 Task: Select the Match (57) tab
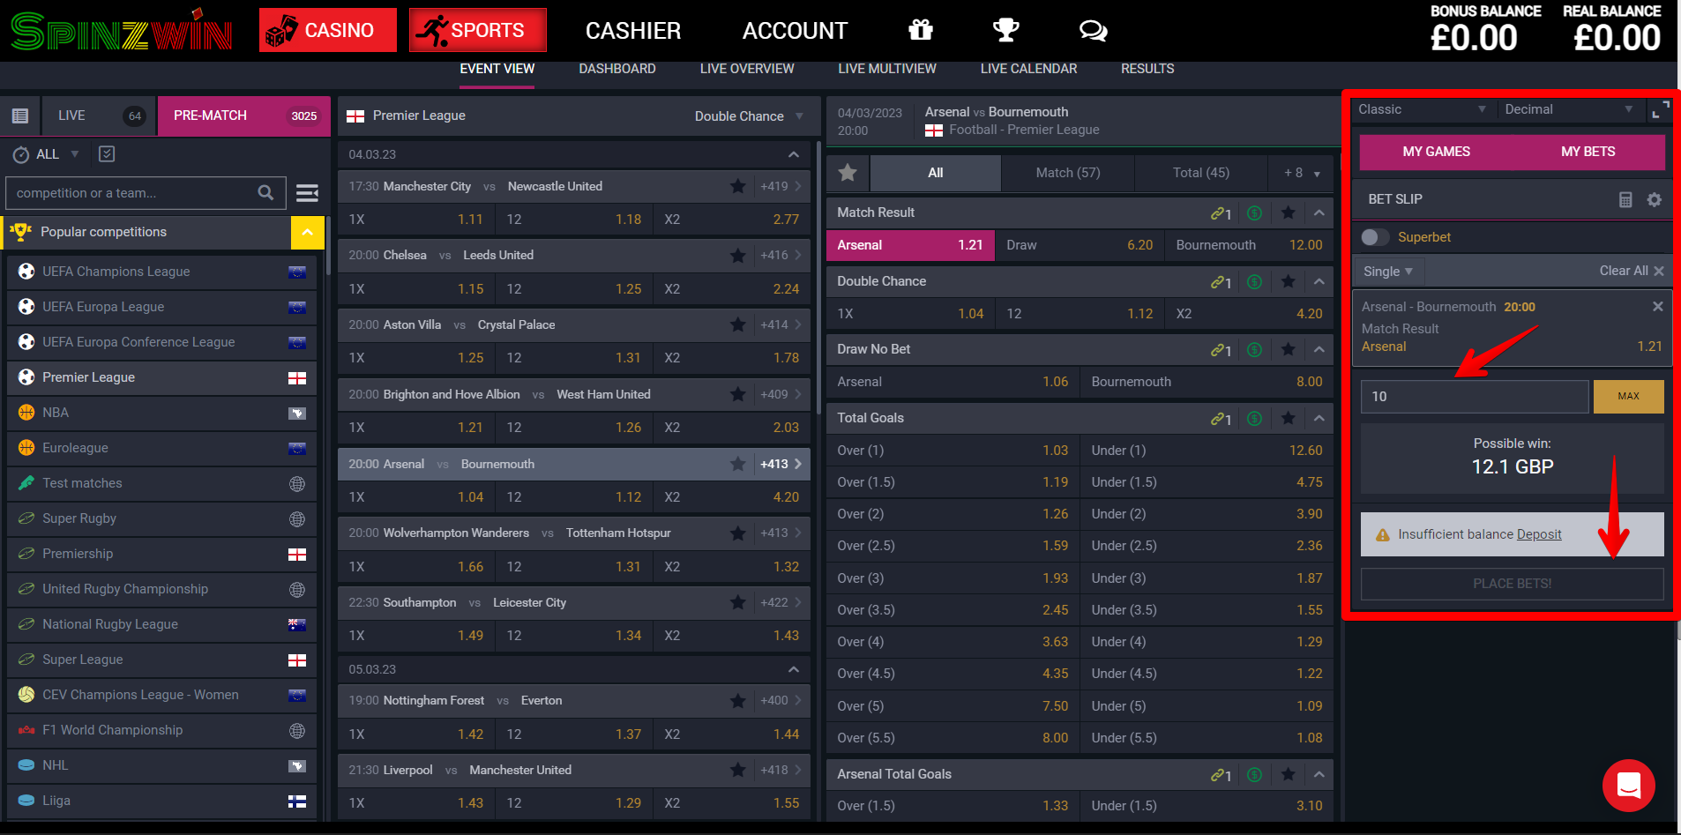point(1068,173)
